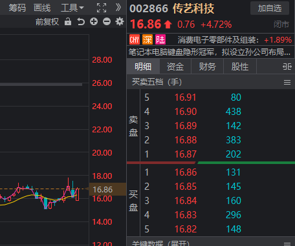295x246 pixels.
Task: Click the red-green buy/sell ratio bar
Action: (x=211, y=163)
